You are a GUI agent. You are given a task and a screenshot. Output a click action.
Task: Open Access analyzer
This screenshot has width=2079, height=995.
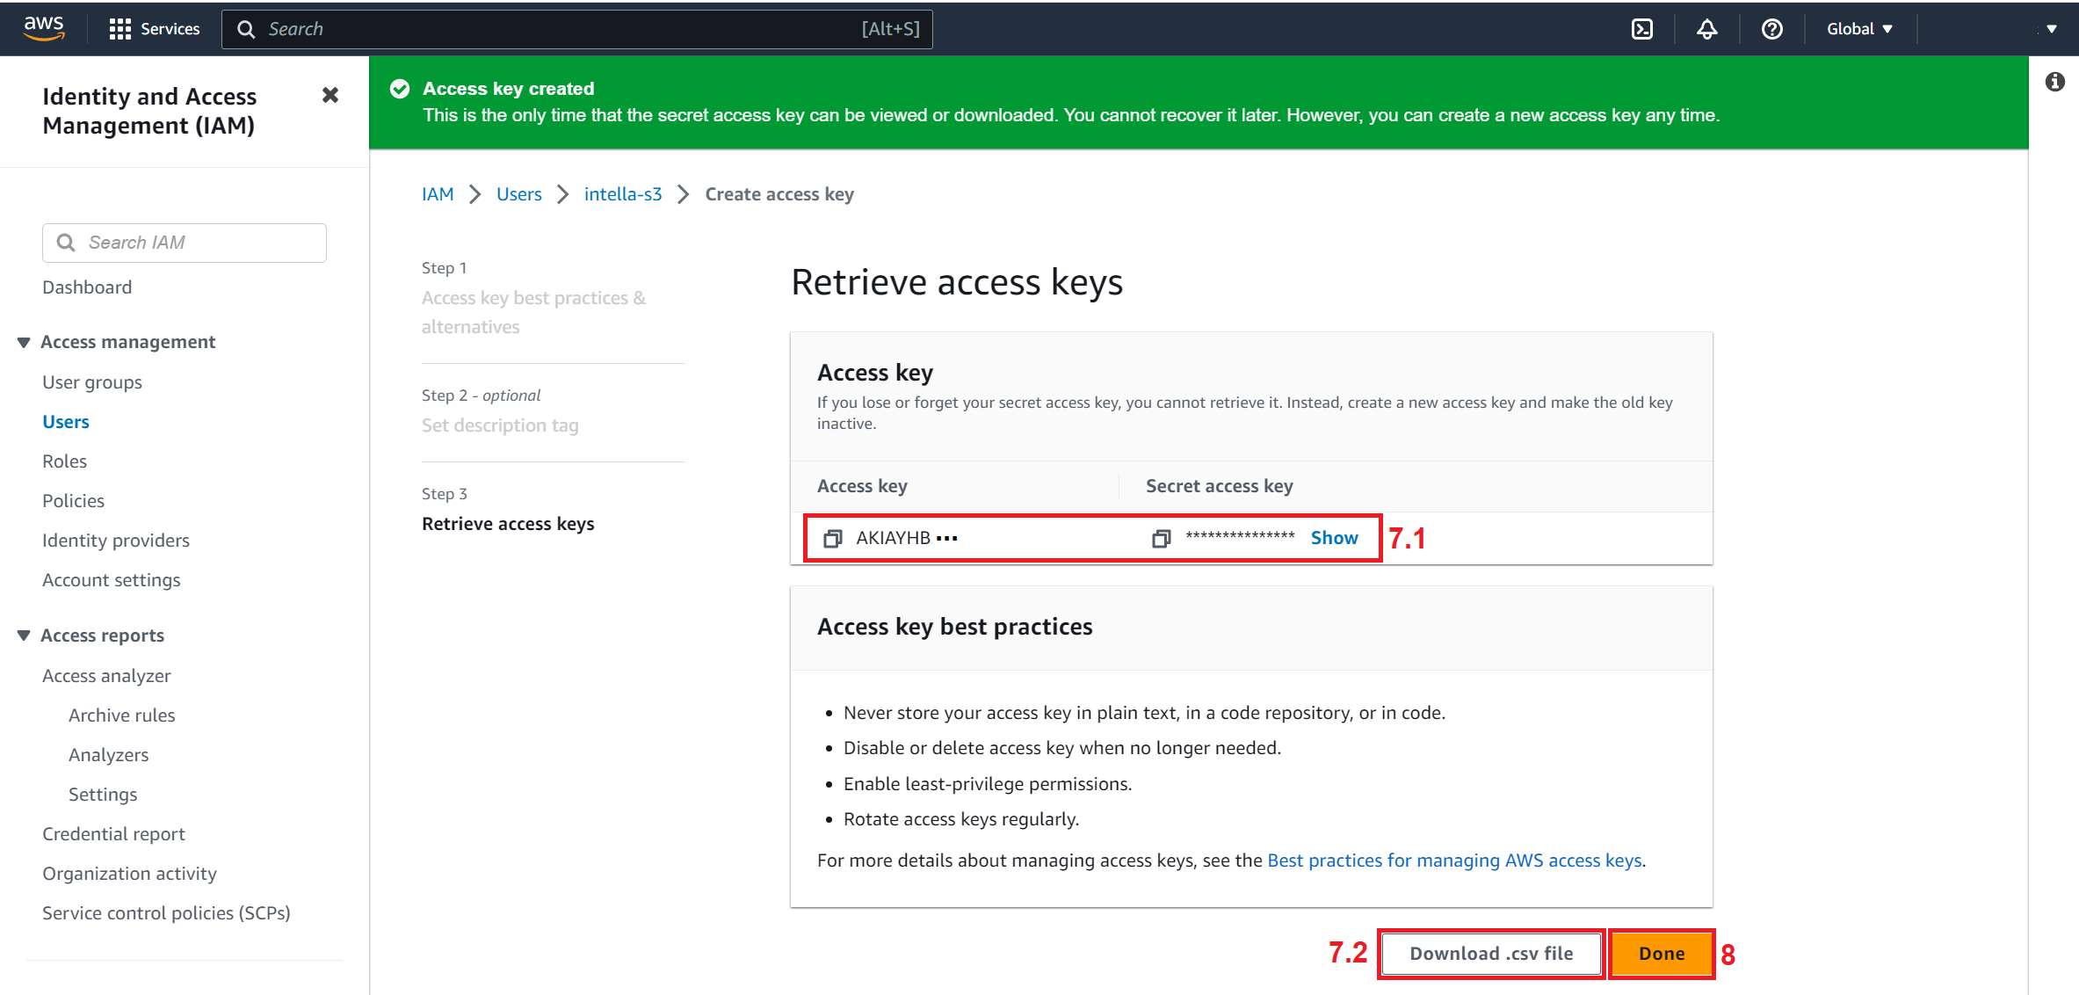point(106,676)
